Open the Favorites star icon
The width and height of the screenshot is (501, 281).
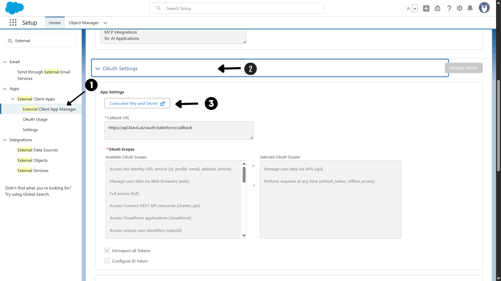408,8
